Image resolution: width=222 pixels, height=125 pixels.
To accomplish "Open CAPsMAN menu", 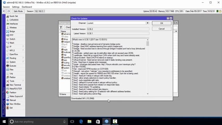I will point(14,20).
